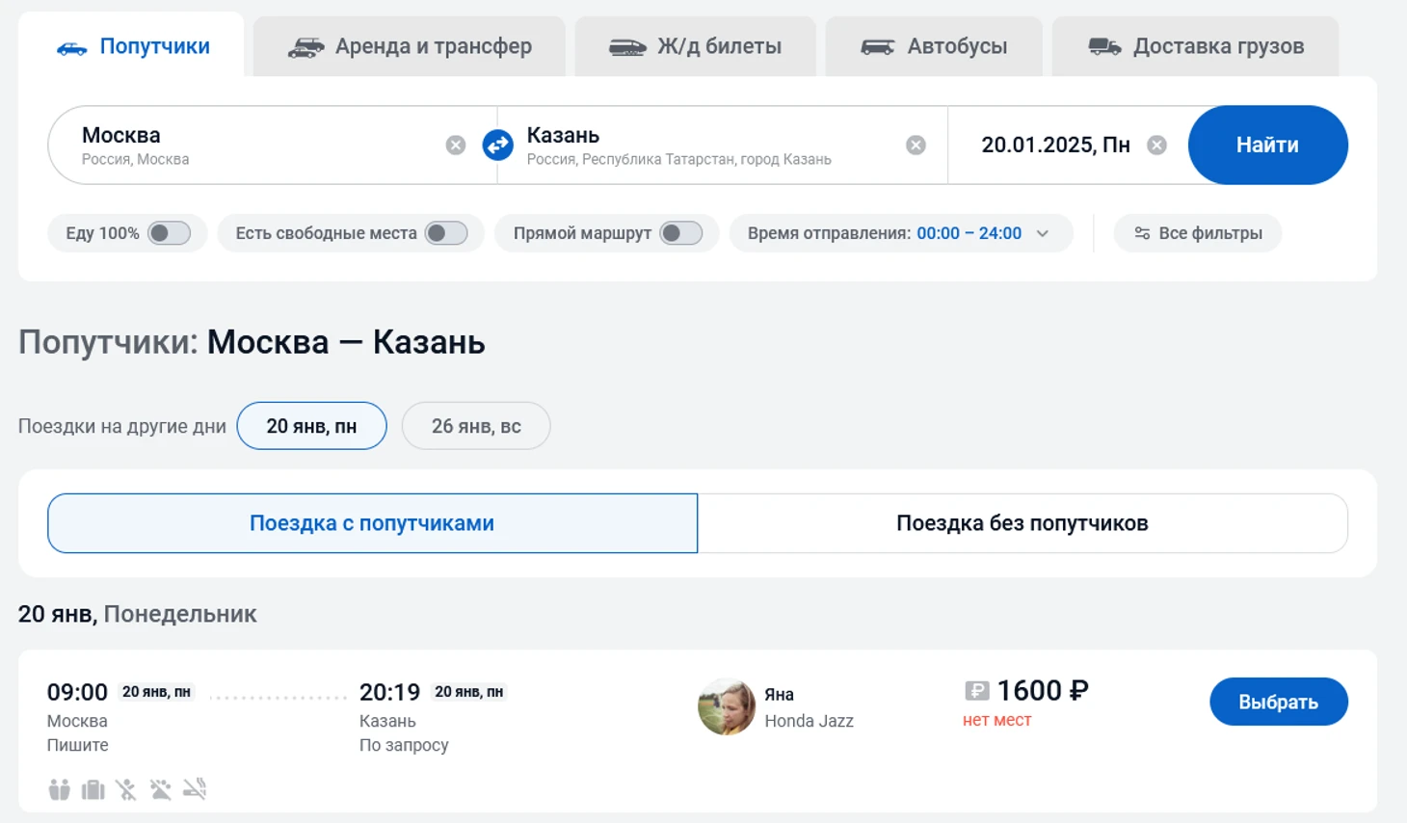Click the swap cities arrows icon
This screenshot has height=823, width=1407.
tap(497, 145)
